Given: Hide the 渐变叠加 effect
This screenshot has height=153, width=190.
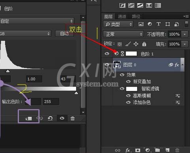Looking at the screenshot, I should tap(128, 81).
